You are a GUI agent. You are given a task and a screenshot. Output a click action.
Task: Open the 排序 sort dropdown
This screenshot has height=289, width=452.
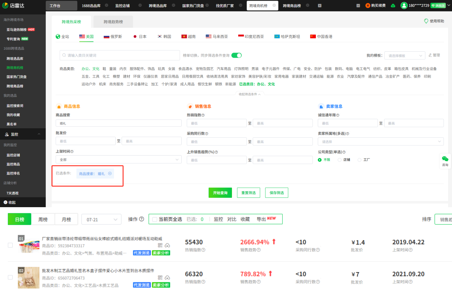tap(443, 220)
